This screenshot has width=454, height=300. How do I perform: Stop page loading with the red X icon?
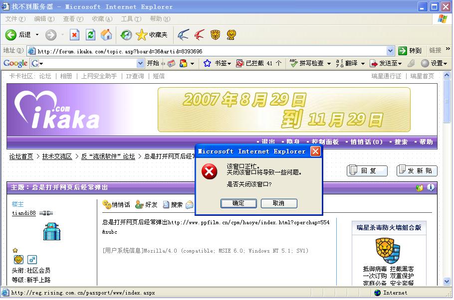coord(74,35)
